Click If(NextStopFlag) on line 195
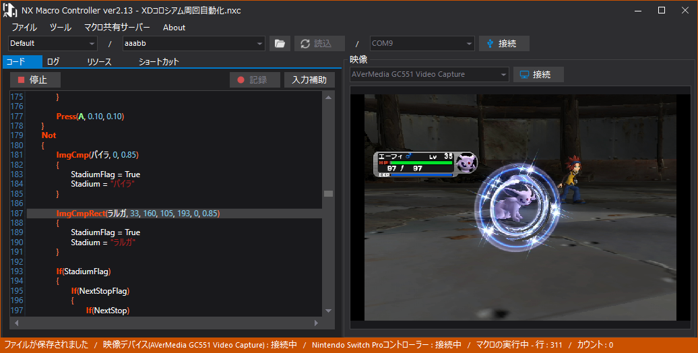The image size is (698, 353). click(x=100, y=290)
